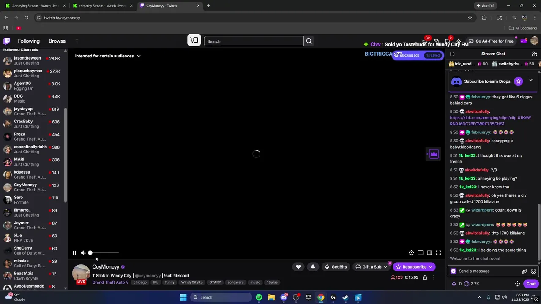Open the browser extensions puzzle icon
The image size is (541, 304).
pyautogui.click(x=484, y=18)
